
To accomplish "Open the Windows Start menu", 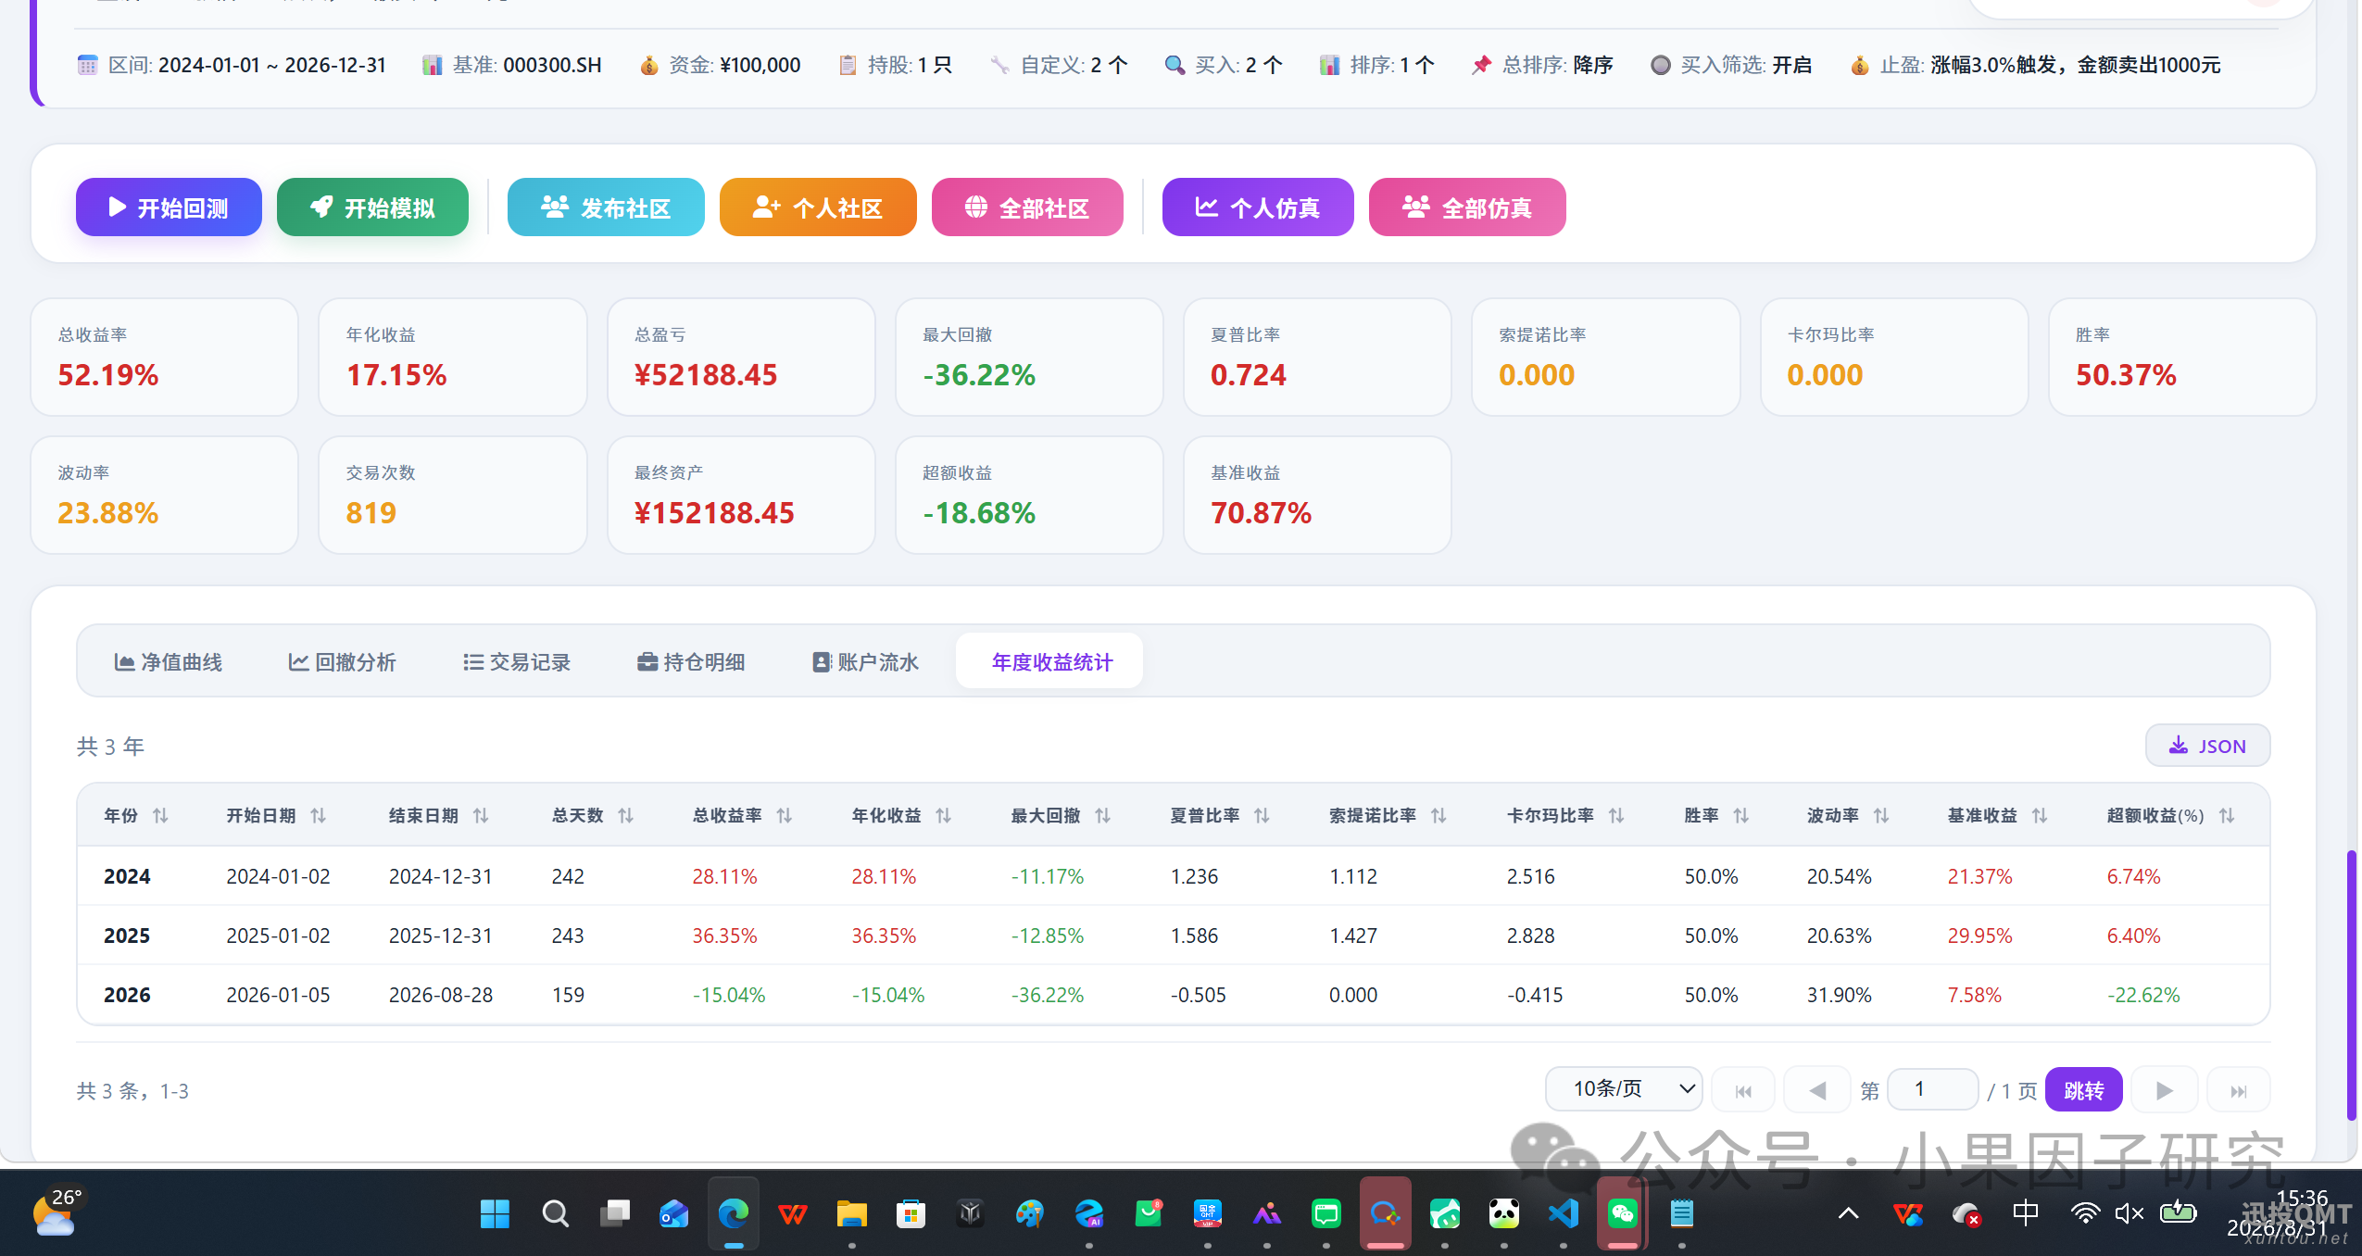I will click(496, 1213).
